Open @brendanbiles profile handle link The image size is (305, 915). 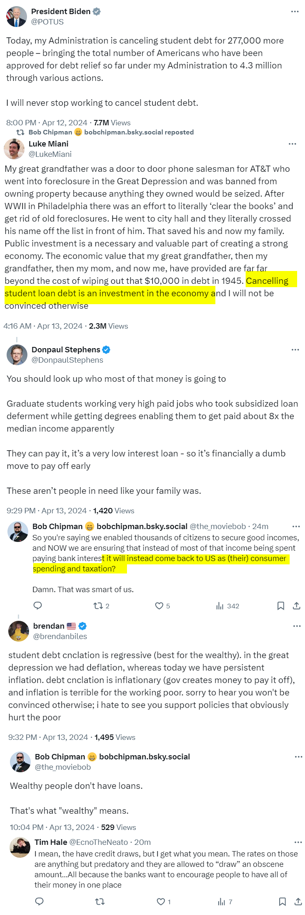60,637
